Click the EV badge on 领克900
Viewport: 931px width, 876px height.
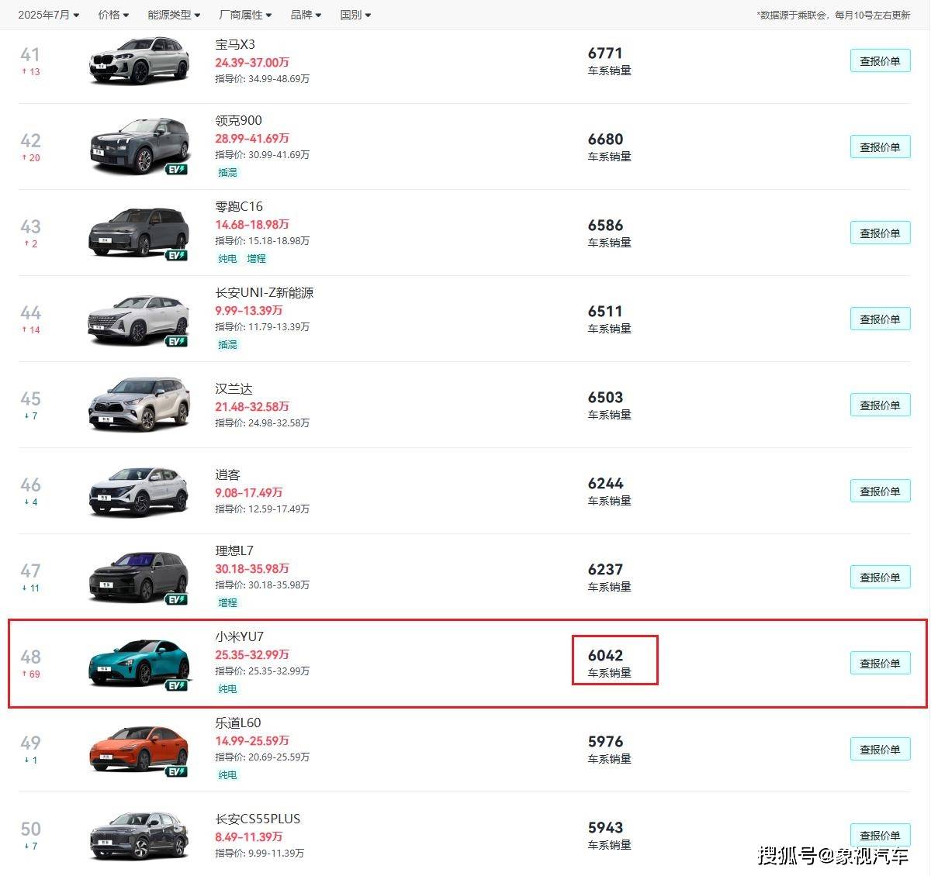tap(176, 169)
